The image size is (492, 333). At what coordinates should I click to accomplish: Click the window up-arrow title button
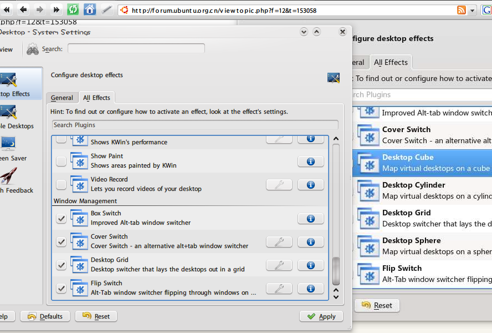[316, 32]
